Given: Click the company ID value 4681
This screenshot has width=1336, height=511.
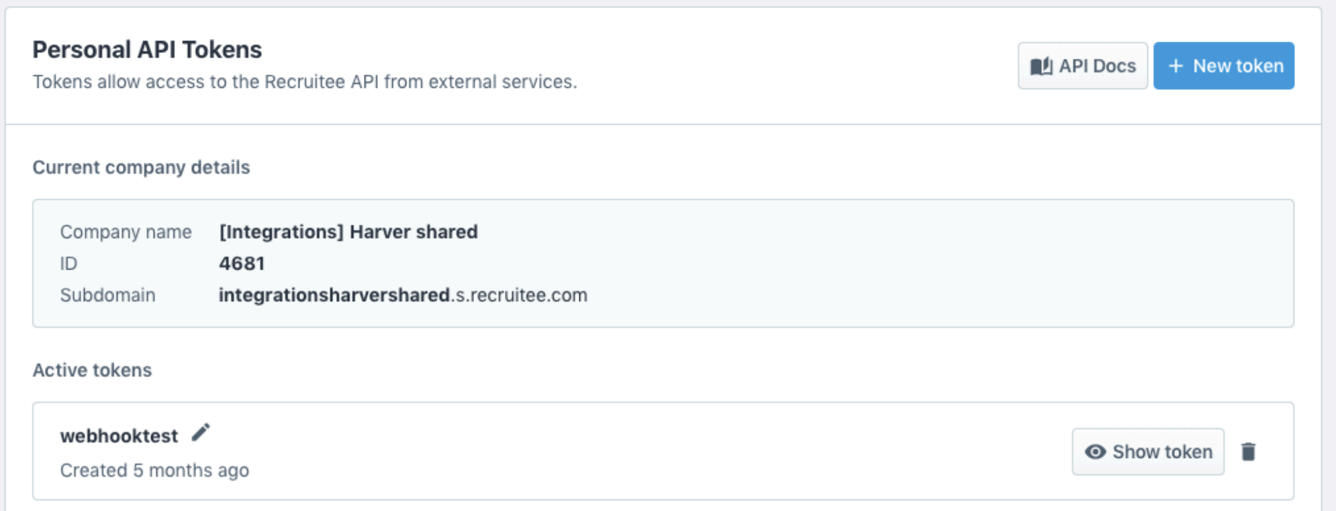Looking at the screenshot, I should [x=242, y=264].
